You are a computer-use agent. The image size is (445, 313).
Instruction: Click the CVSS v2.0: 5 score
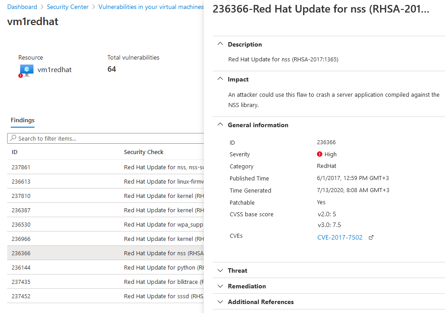pyautogui.click(x=327, y=214)
